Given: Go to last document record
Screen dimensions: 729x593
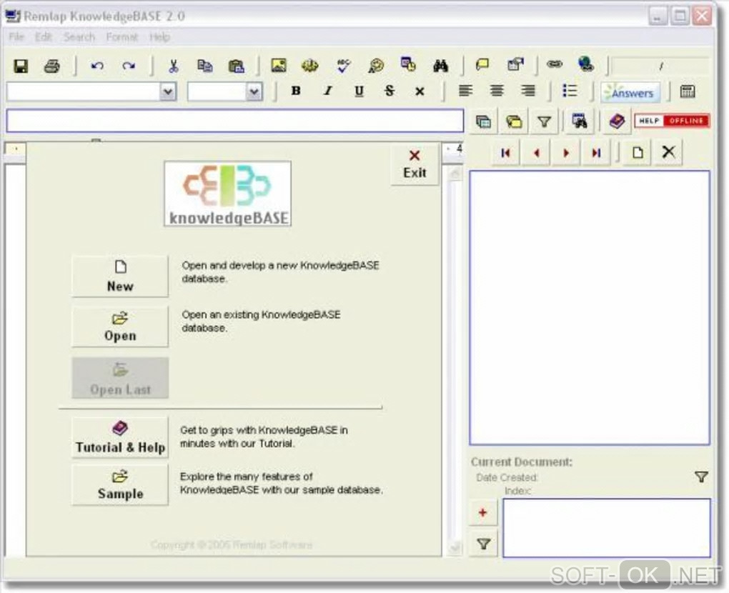Looking at the screenshot, I should click(x=596, y=152).
